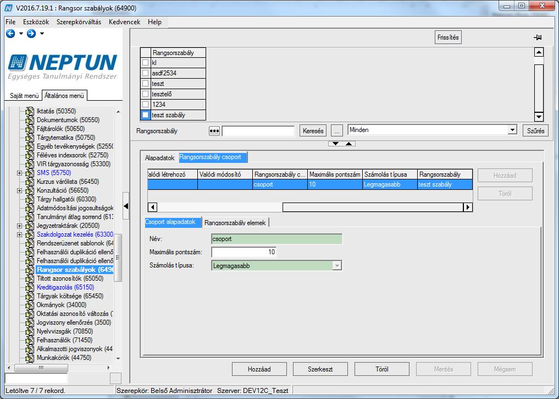The image size is (559, 399).
Task: Open the forward arrow history dropdown
Action: 42,34
